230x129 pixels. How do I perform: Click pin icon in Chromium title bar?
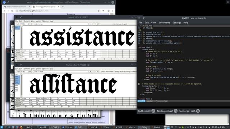pyautogui.click(x=8, y=2)
